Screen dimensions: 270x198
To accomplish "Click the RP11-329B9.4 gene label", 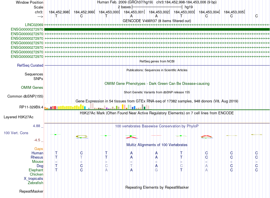I will [31, 107].
